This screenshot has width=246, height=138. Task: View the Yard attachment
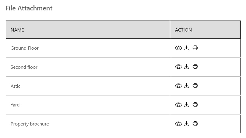[x=178, y=105]
